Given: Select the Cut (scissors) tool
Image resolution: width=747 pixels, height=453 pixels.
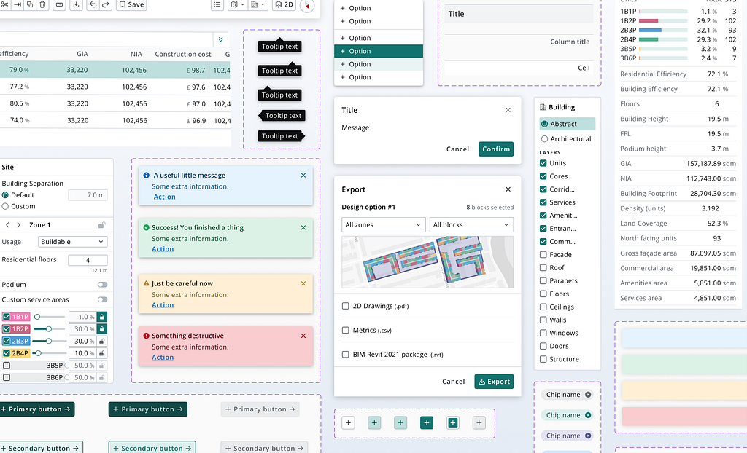Looking at the screenshot, I should point(5,5).
